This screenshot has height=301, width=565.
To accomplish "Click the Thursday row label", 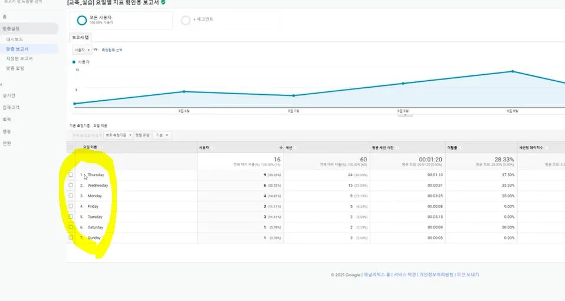I will [96, 175].
